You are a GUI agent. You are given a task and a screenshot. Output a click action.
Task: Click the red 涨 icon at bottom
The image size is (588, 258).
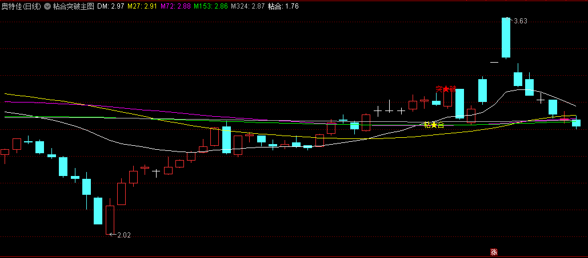coord(494,252)
